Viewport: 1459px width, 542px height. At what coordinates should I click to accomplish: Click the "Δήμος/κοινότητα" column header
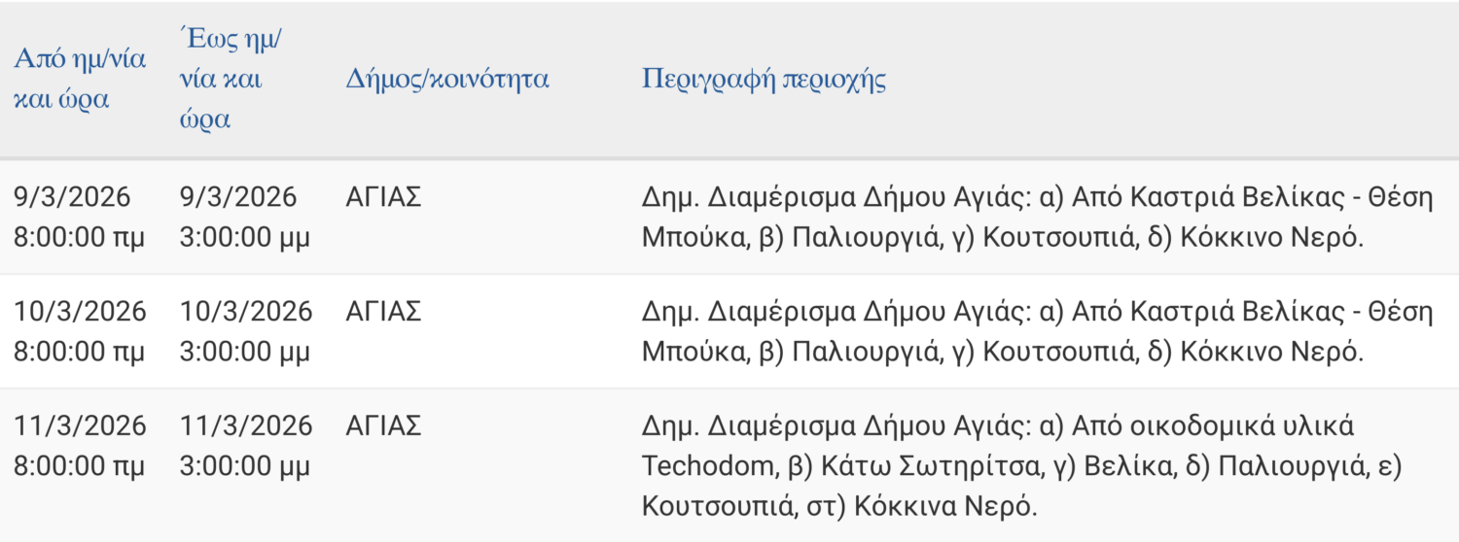(447, 79)
